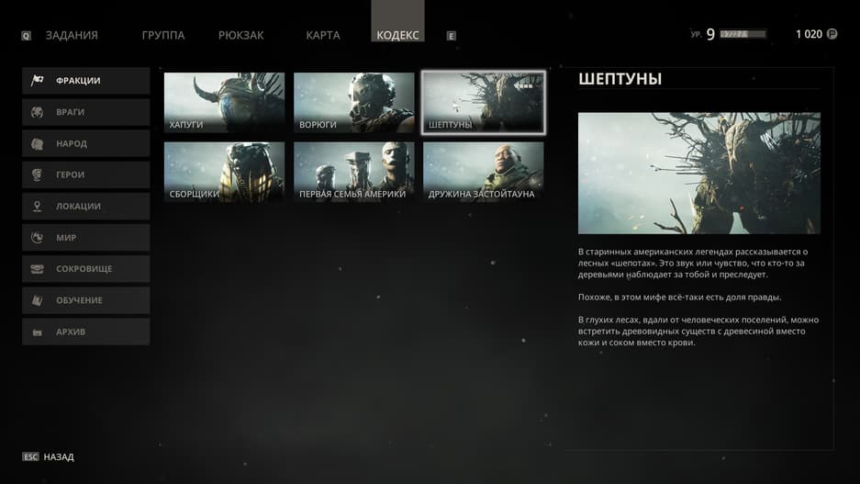Image resolution: width=860 pixels, height=484 pixels.
Task: Click the level number 9
Action: click(710, 34)
